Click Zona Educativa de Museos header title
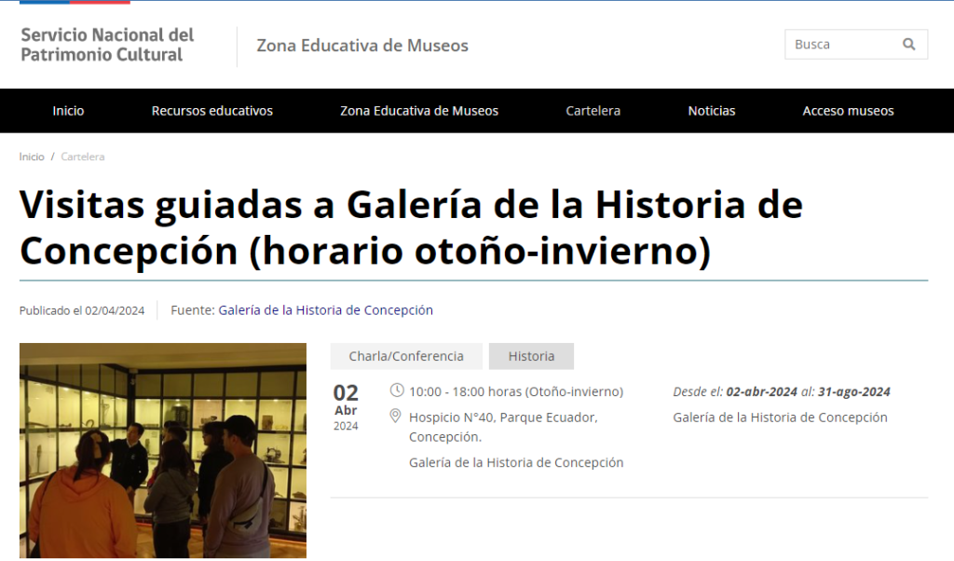954x561 pixels. (x=362, y=46)
